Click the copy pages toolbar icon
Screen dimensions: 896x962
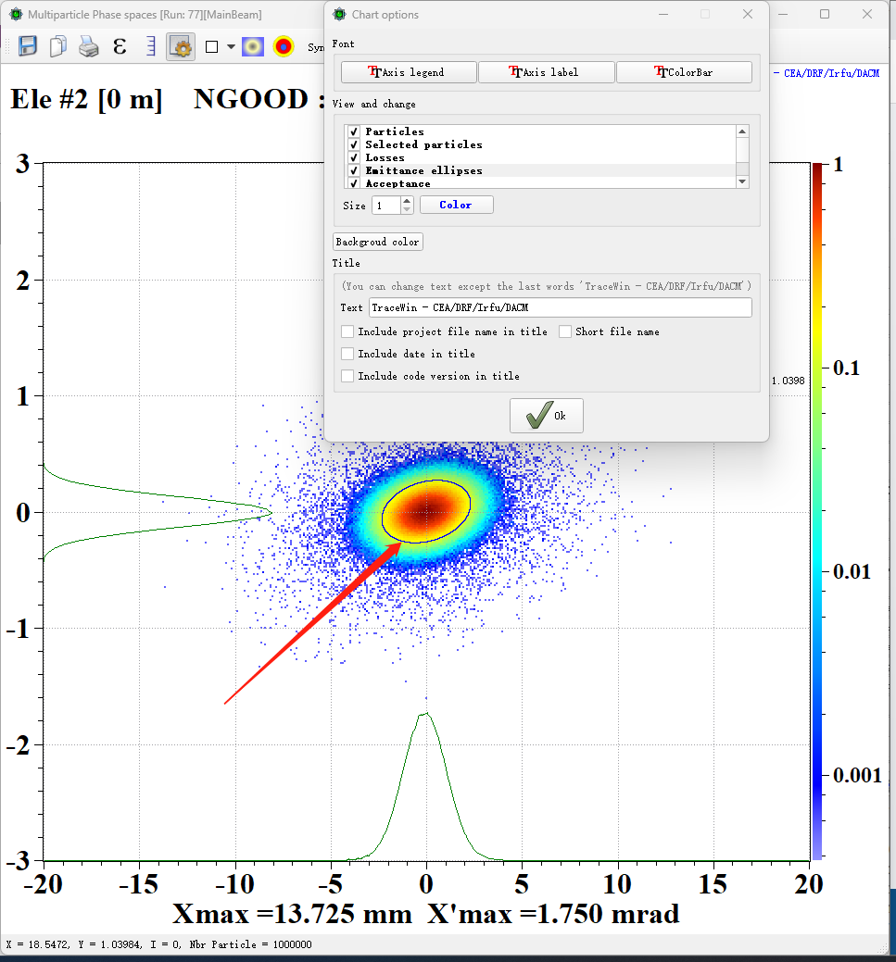click(58, 46)
